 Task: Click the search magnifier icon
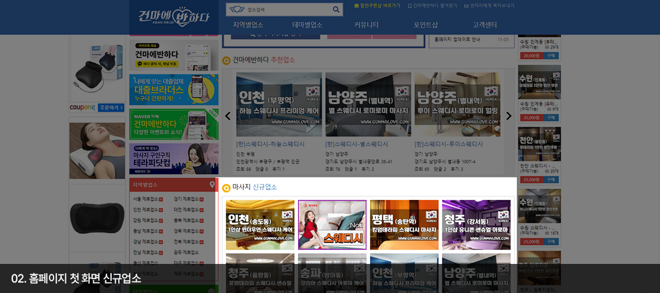336,9
